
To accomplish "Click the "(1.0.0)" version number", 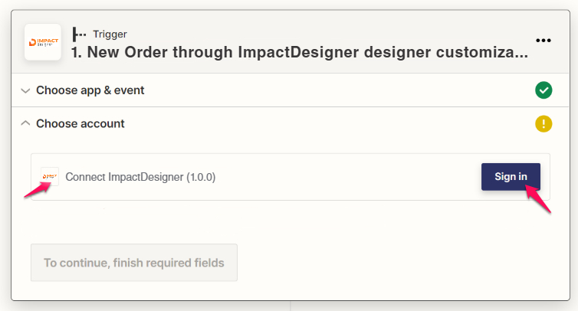I will click(201, 177).
